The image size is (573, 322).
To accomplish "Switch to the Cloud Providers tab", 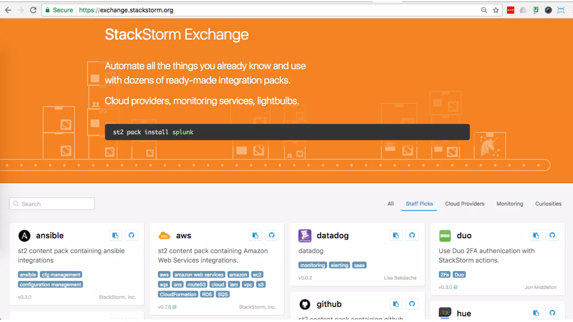I will (465, 204).
